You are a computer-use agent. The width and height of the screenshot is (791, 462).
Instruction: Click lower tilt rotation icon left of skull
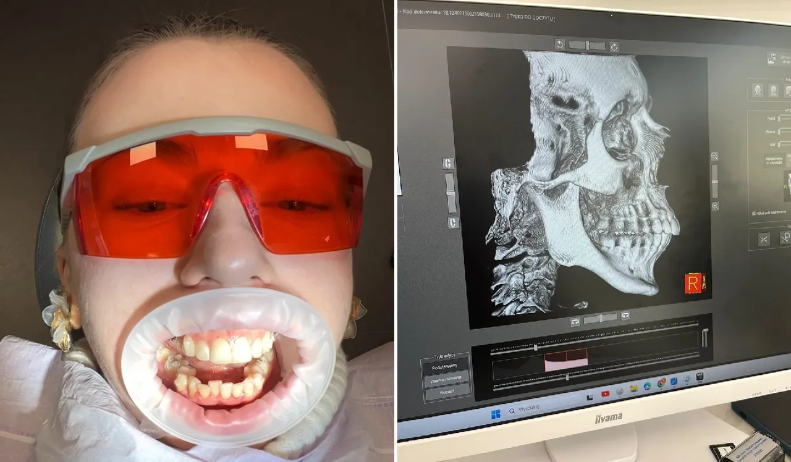[453, 222]
